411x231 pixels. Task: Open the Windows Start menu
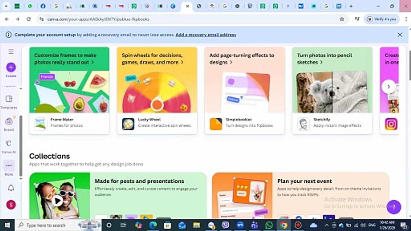pyautogui.click(x=7, y=225)
